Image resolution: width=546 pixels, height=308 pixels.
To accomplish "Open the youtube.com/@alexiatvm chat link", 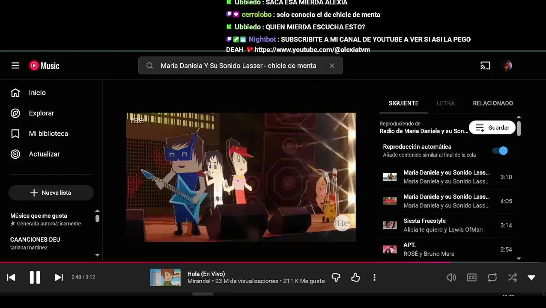I will (x=312, y=50).
